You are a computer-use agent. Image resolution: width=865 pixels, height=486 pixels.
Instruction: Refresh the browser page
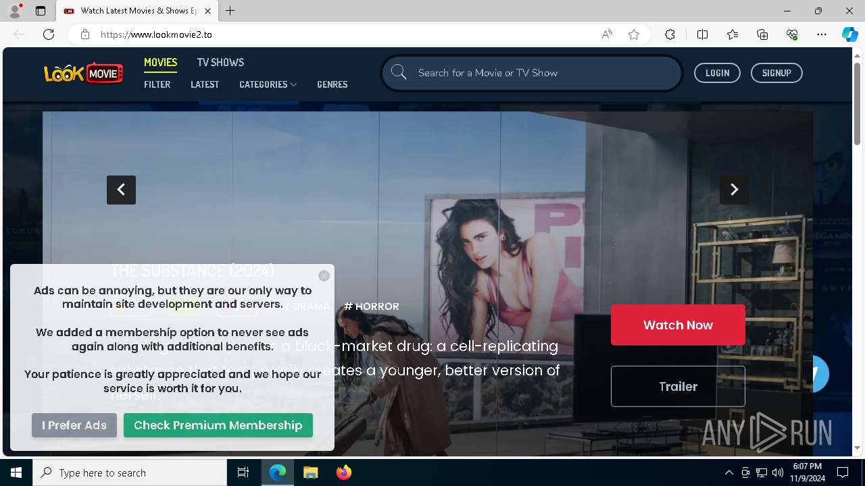(49, 34)
